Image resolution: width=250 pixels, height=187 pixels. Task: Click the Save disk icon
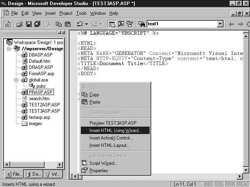tap(29, 24)
